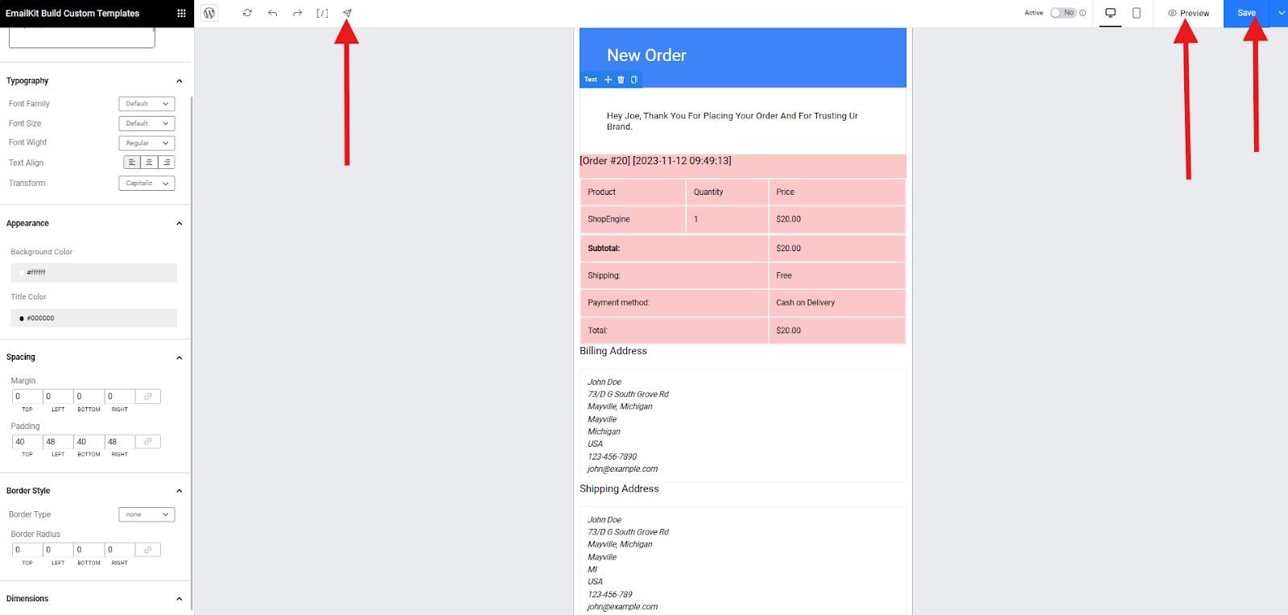The height and width of the screenshot is (615, 1288).
Task: Edit the Margin top field
Action: pos(27,396)
